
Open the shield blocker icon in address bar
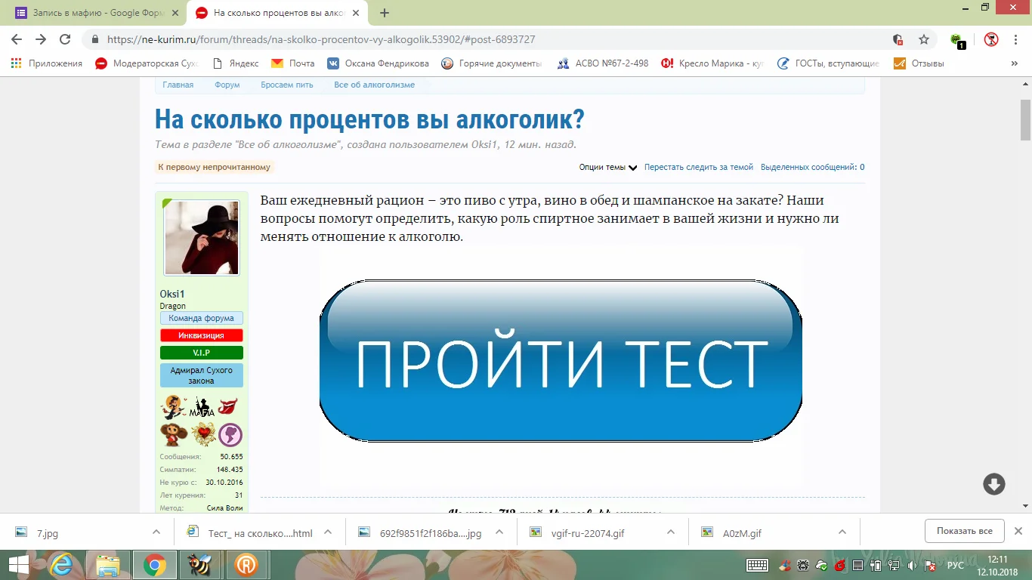point(898,39)
